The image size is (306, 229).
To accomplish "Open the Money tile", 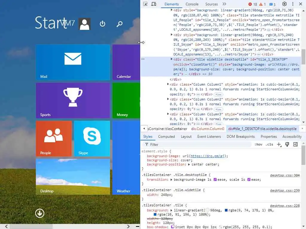I will (126, 100).
